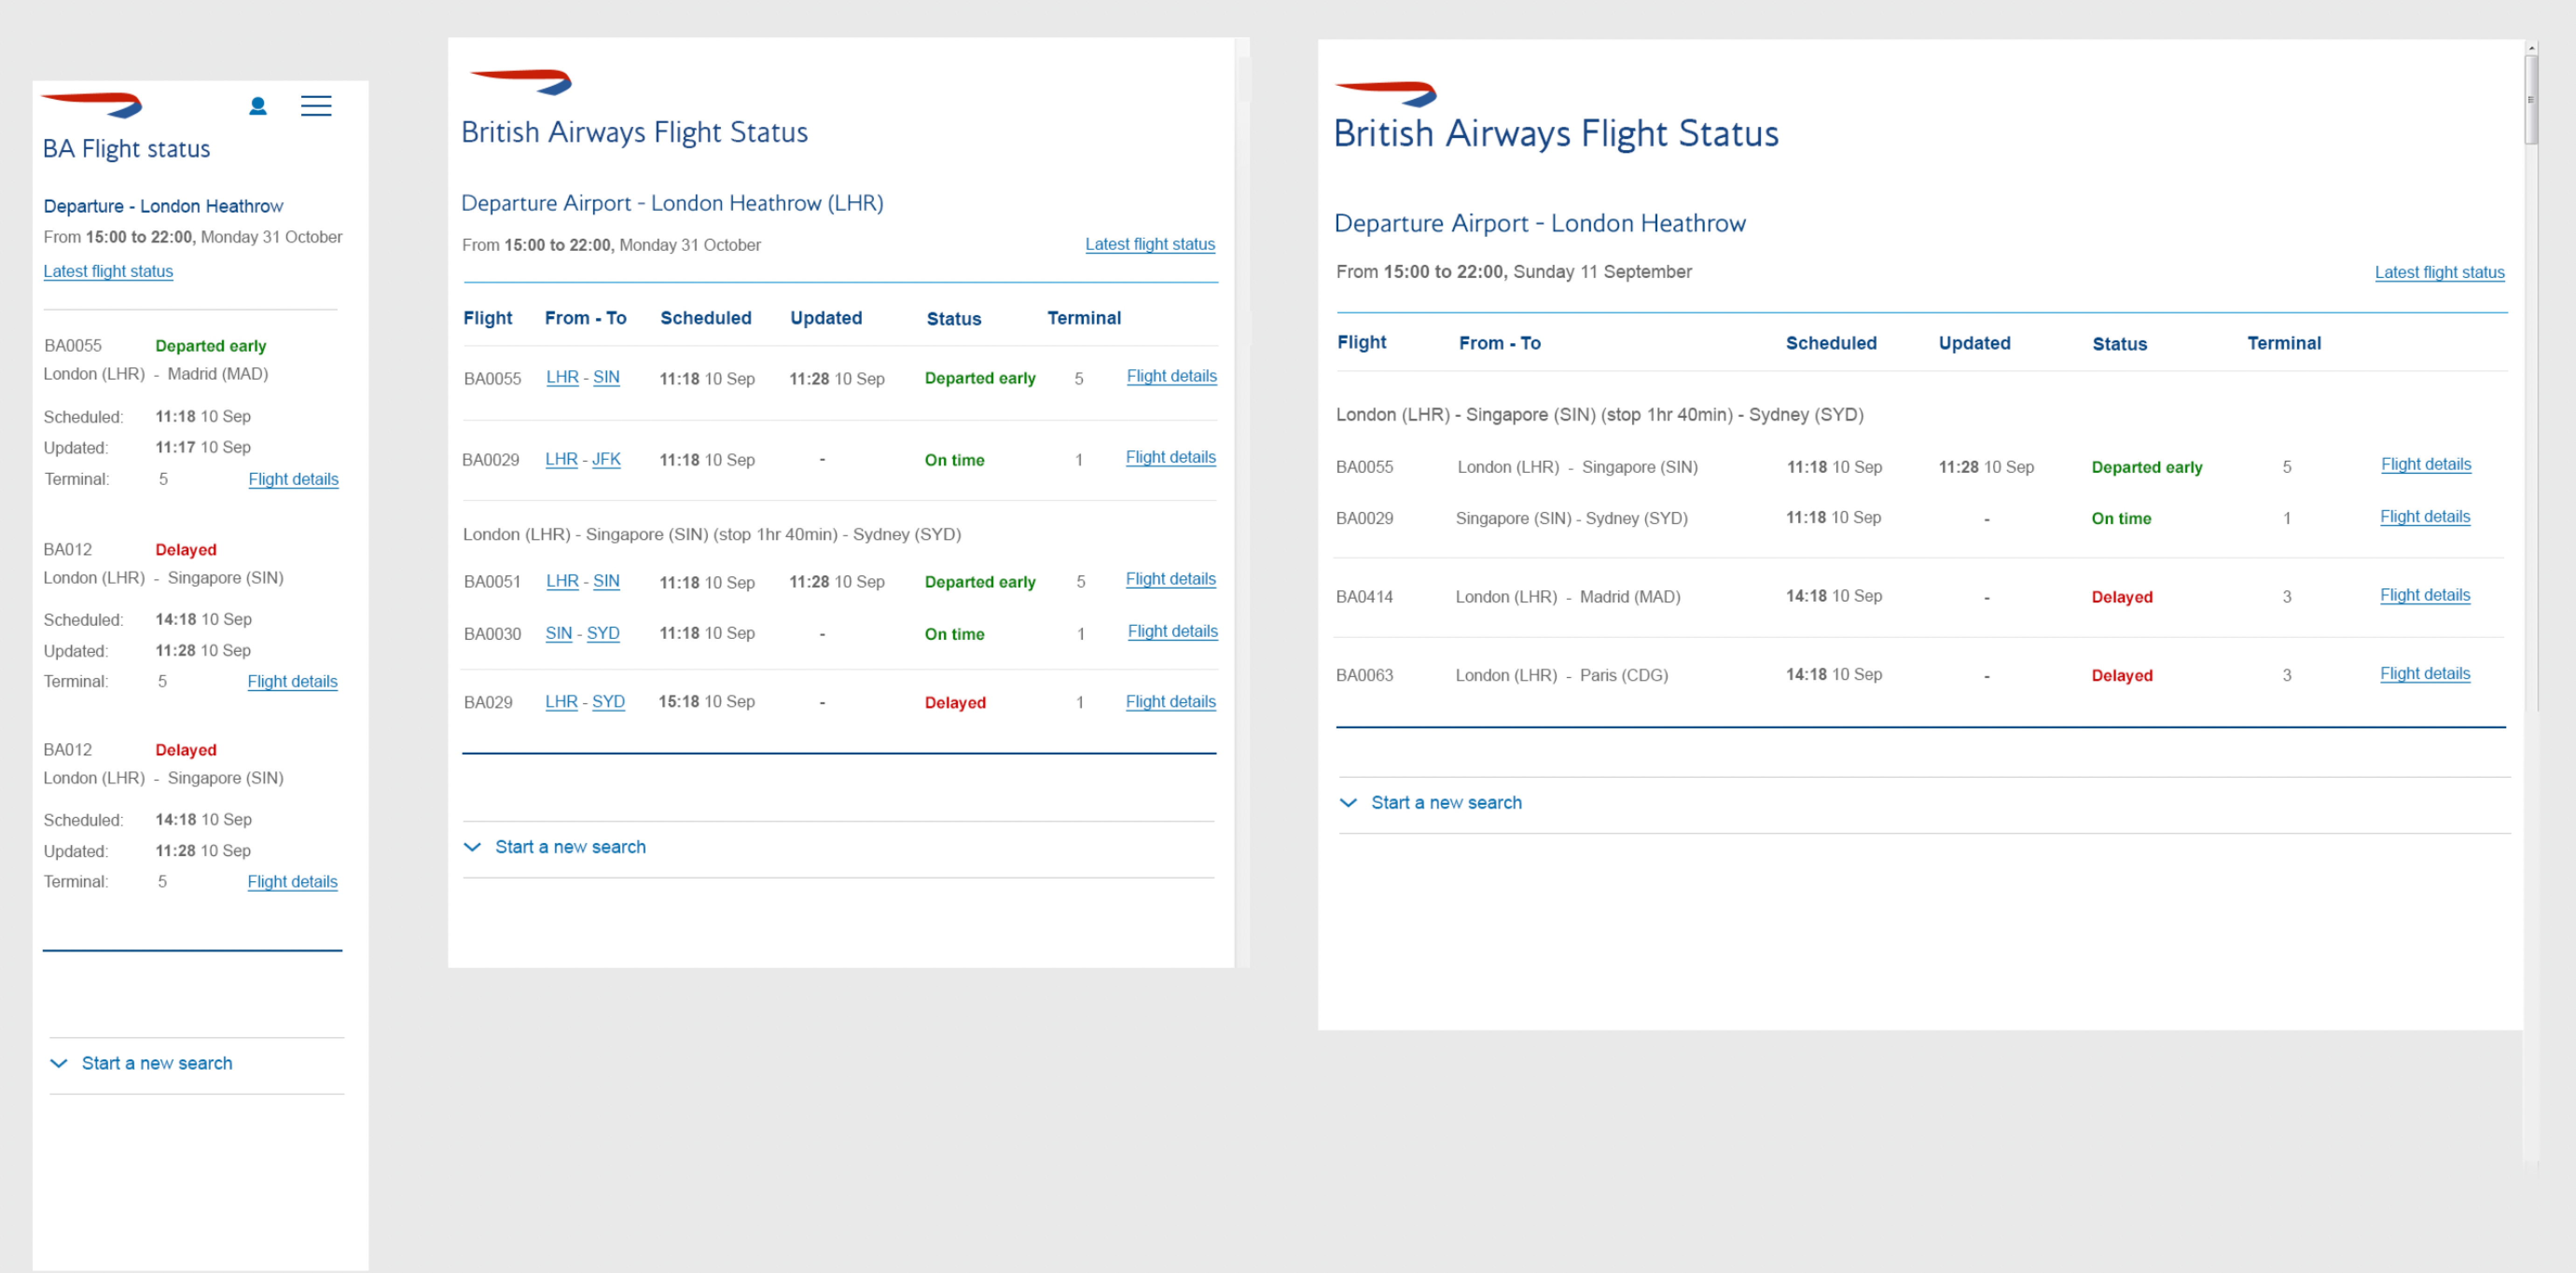Click the JFK airport link for BA0029
The width and height of the screenshot is (2576, 1273).
pyautogui.click(x=606, y=459)
